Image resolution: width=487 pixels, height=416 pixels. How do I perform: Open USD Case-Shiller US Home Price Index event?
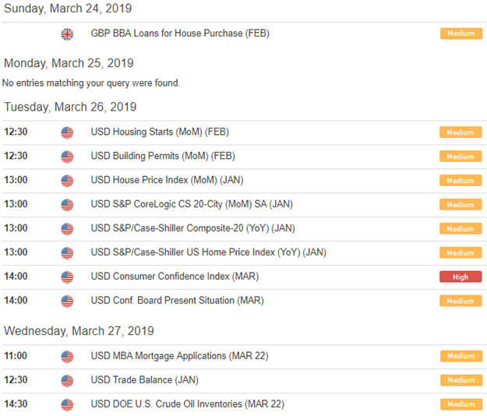pos(208,252)
